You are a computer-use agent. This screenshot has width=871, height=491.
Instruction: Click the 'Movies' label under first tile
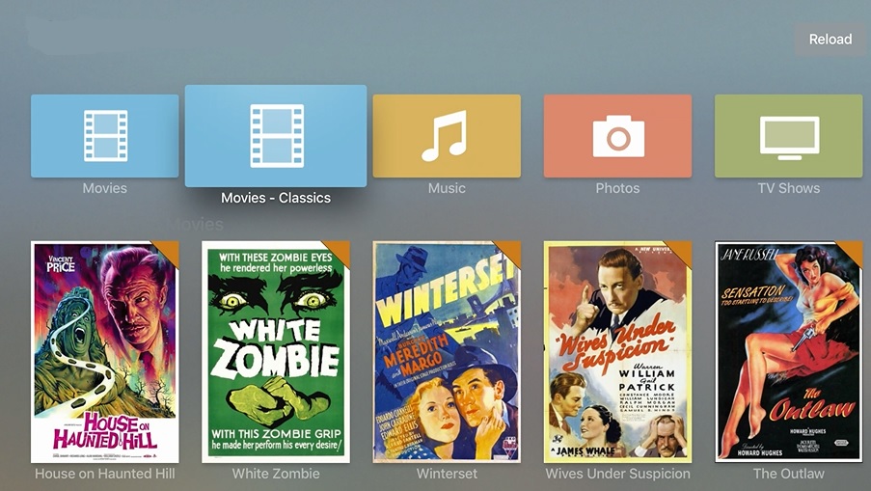[105, 188]
